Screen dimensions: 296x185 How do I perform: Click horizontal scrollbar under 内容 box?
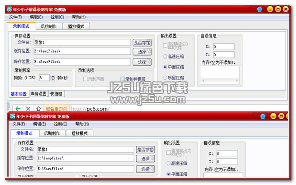click(220, 81)
